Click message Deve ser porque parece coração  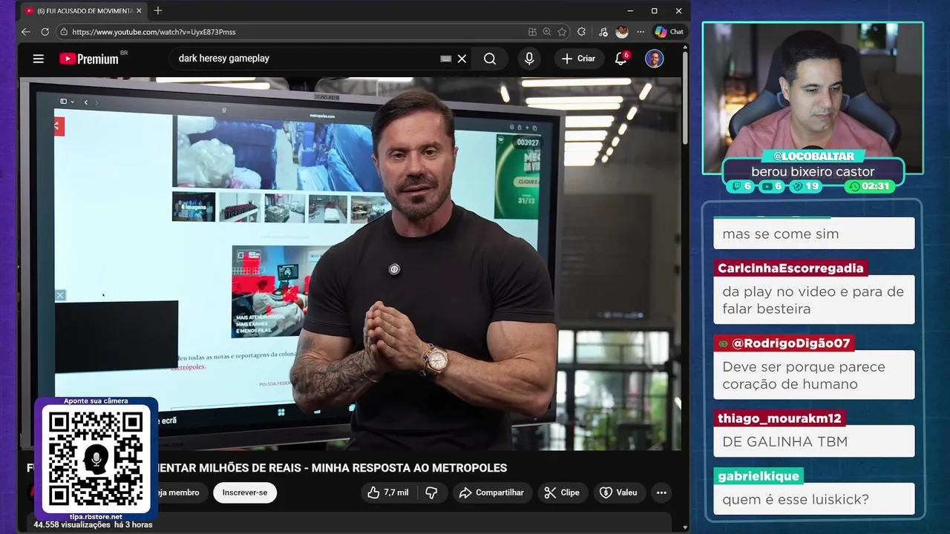[813, 375]
